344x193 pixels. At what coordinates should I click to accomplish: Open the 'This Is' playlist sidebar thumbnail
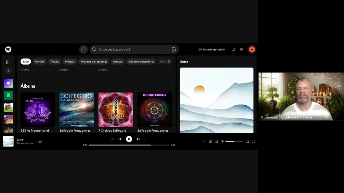[x=8, y=107]
